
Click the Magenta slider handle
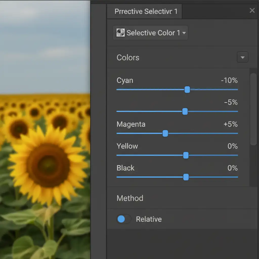[x=165, y=133]
